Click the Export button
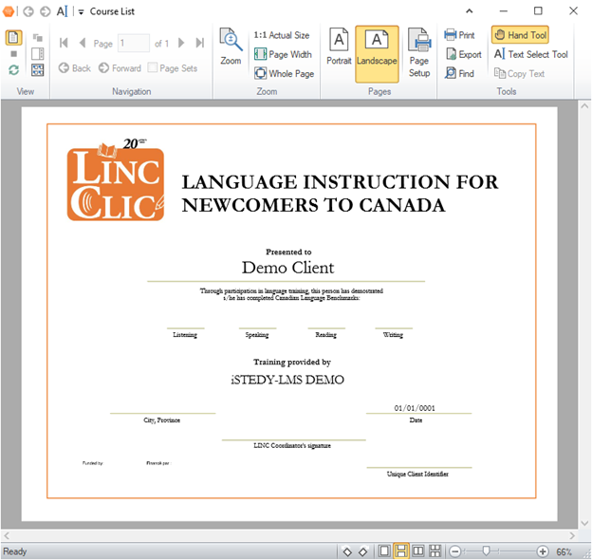Screen dimensions: 592x560 [x=464, y=54]
